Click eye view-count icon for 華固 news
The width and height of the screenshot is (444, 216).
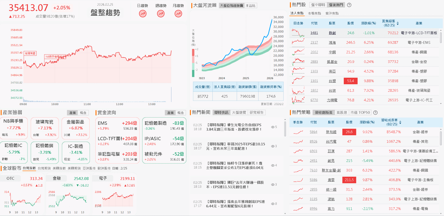tap(273, 146)
